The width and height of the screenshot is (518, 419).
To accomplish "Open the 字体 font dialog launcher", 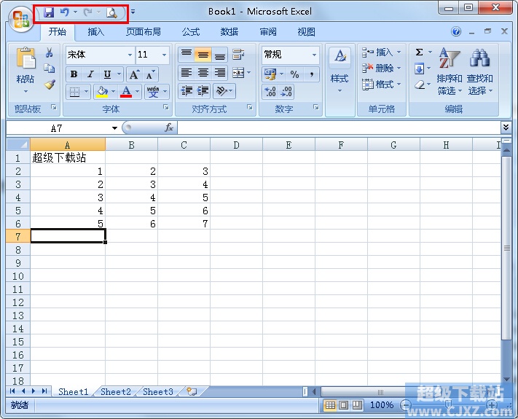I will 166,107.
